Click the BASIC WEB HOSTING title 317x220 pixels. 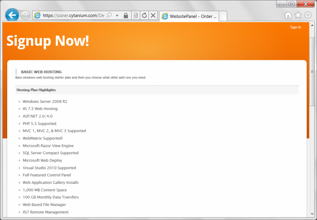click(x=41, y=72)
